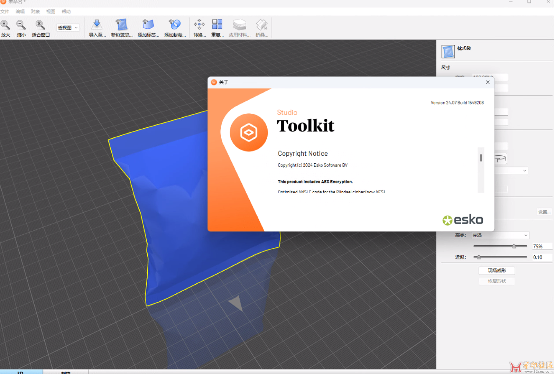554x374 pixels.
Task: Click the 添加封套 add sleeve icon
Action: [x=175, y=25]
